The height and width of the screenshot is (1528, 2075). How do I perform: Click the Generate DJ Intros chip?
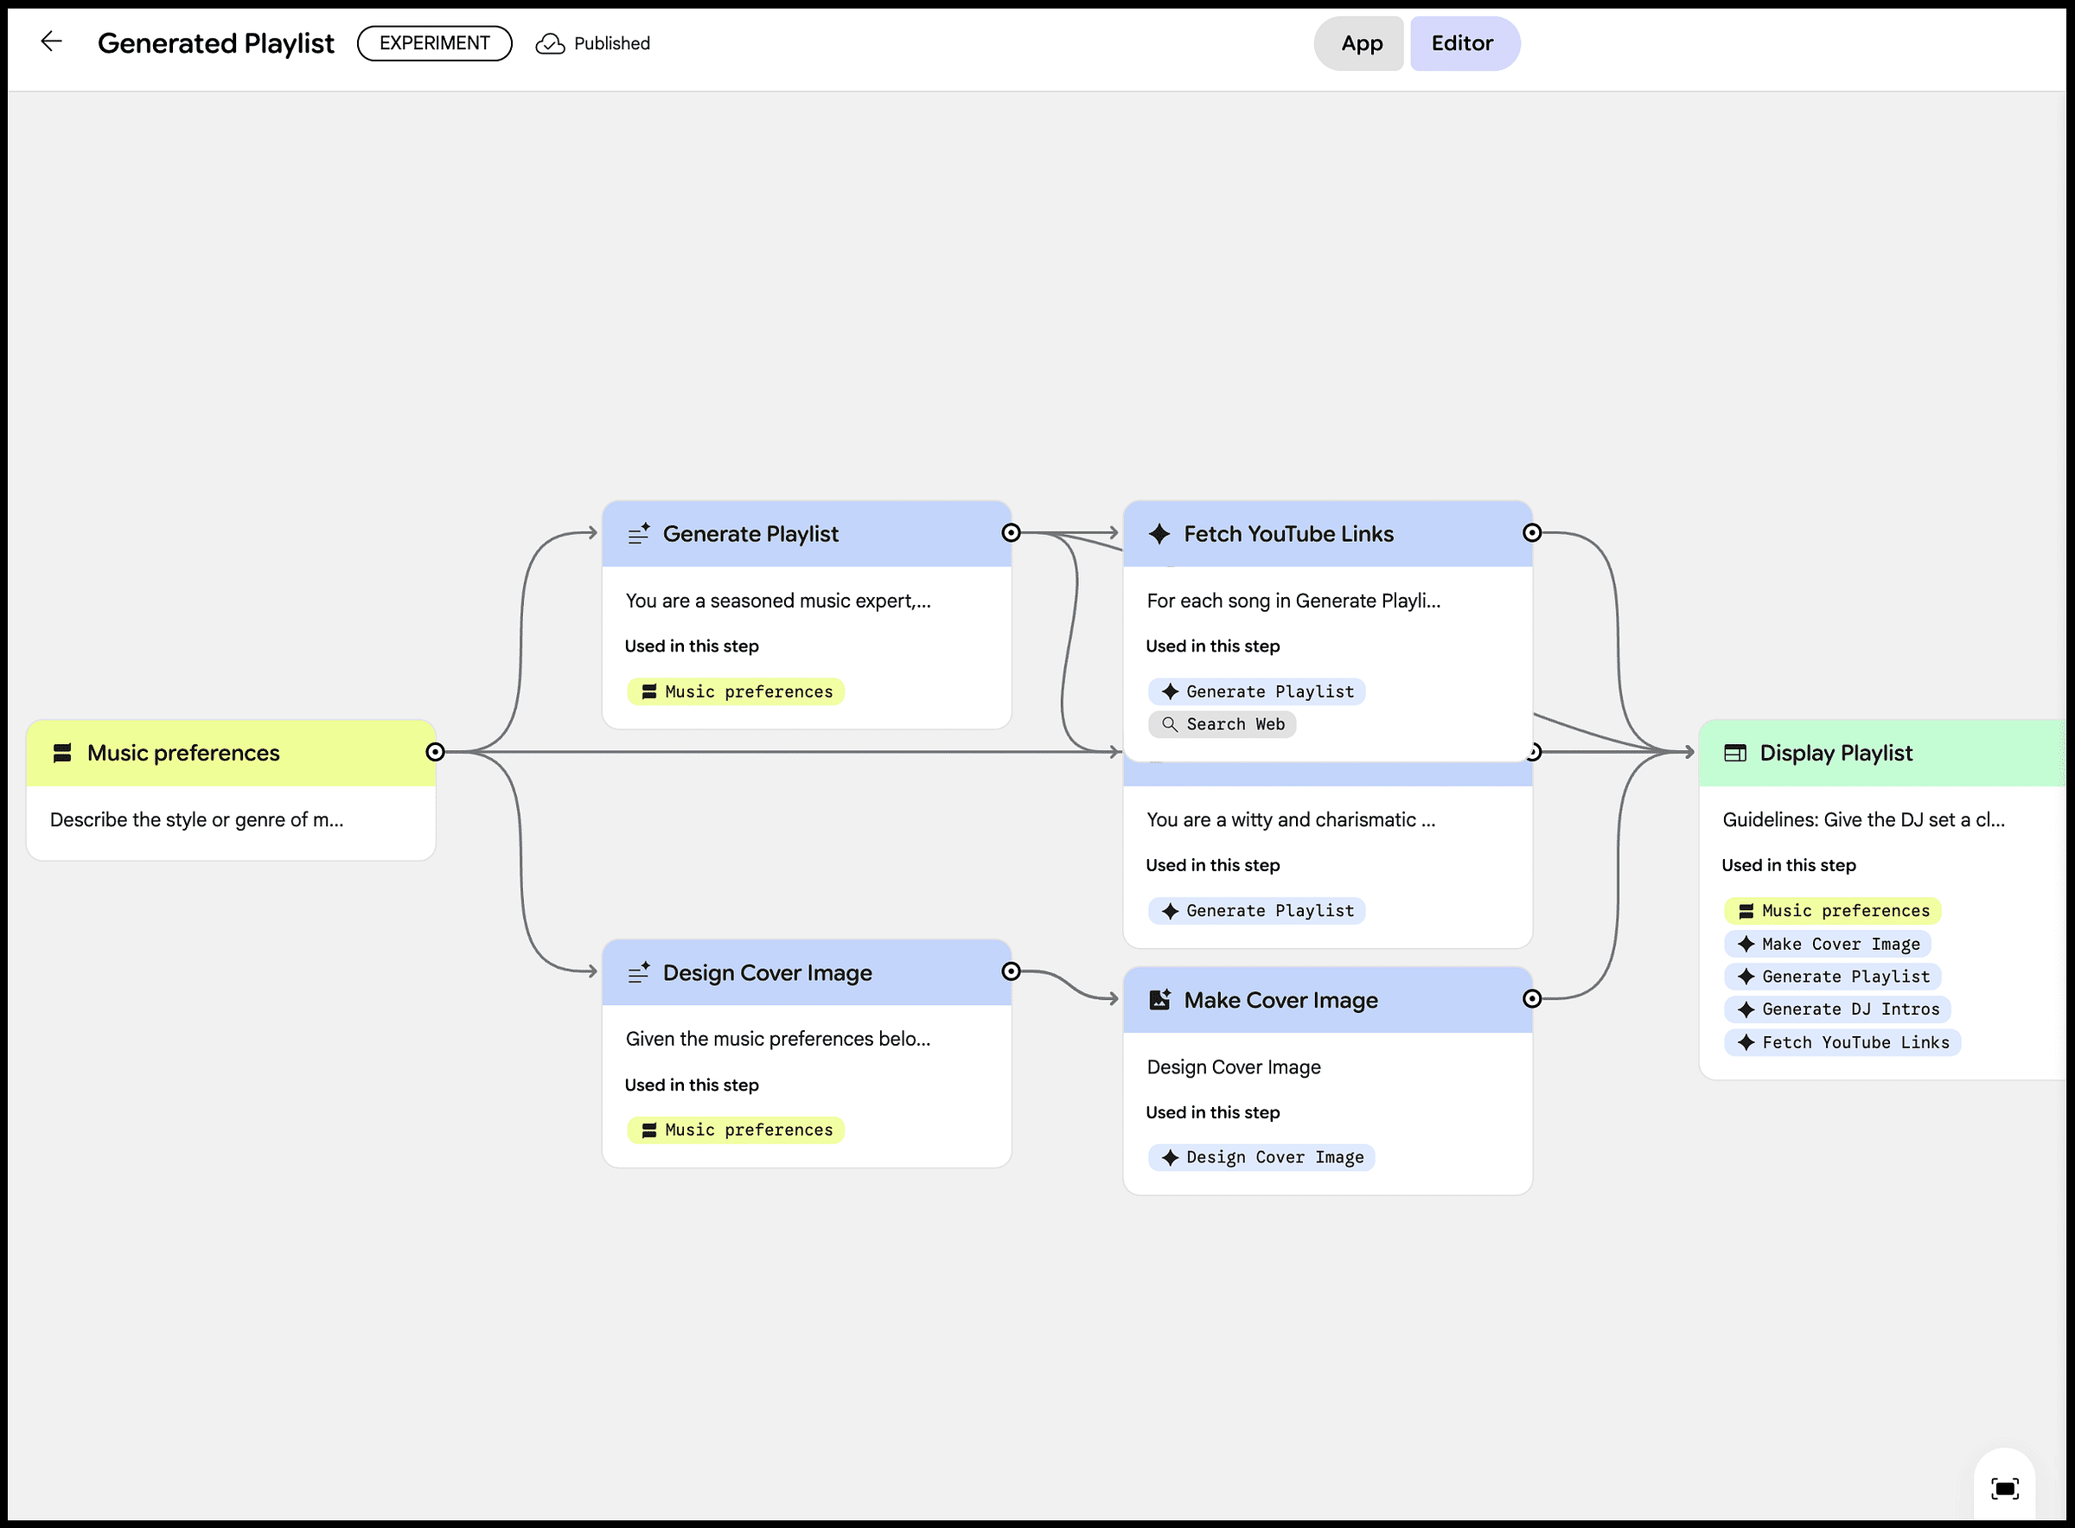tap(1837, 1009)
